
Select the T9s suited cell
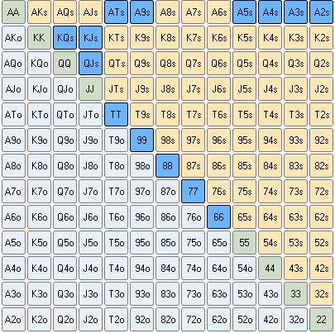click(141, 114)
